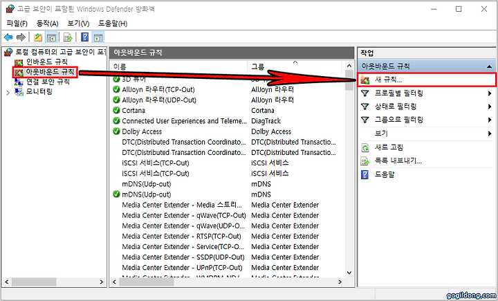Viewport: 498px width, 301px height.
Task: Click the 새로 고침 refresh icon
Action: click(365, 148)
